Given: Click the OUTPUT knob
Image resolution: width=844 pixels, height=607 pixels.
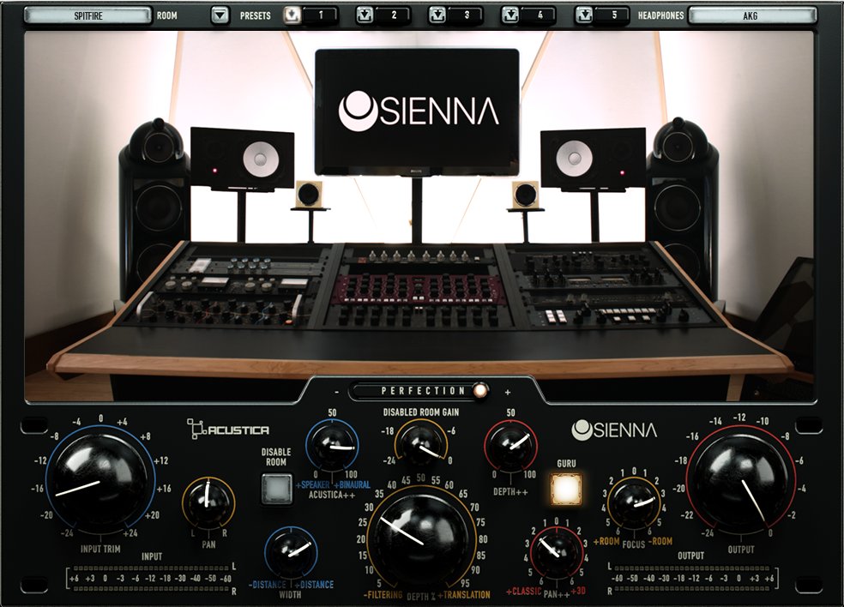Looking at the screenshot, I should click(x=741, y=482).
